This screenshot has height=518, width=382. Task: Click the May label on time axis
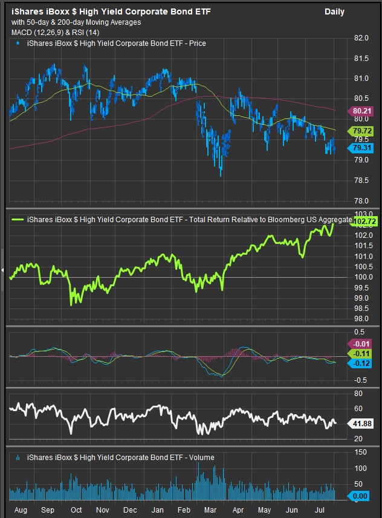coord(264,510)
